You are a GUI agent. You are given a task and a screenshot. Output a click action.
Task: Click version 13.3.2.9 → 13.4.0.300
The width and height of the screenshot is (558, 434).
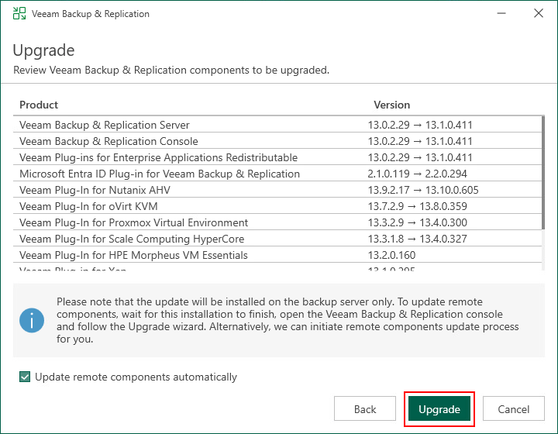point(418,222)
